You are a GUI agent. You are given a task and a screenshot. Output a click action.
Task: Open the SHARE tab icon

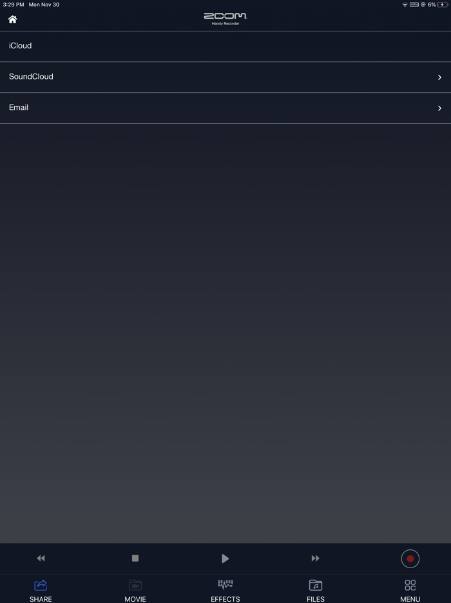[x=41, y=586]
